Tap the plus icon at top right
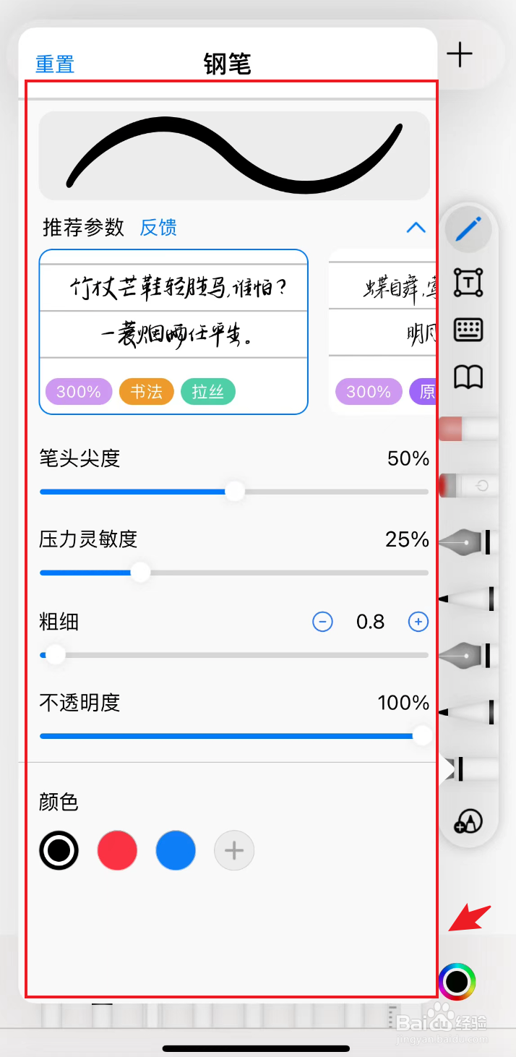 pyautogui.click(x=460, y=54)
